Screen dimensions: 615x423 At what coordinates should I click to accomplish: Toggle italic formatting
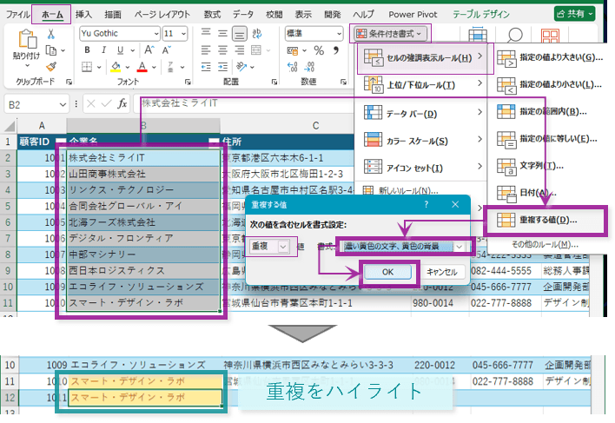(103, 50)
